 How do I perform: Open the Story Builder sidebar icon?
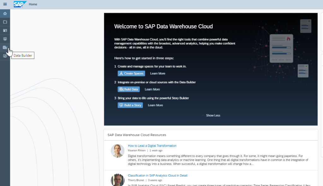click(x=5, y=39)
